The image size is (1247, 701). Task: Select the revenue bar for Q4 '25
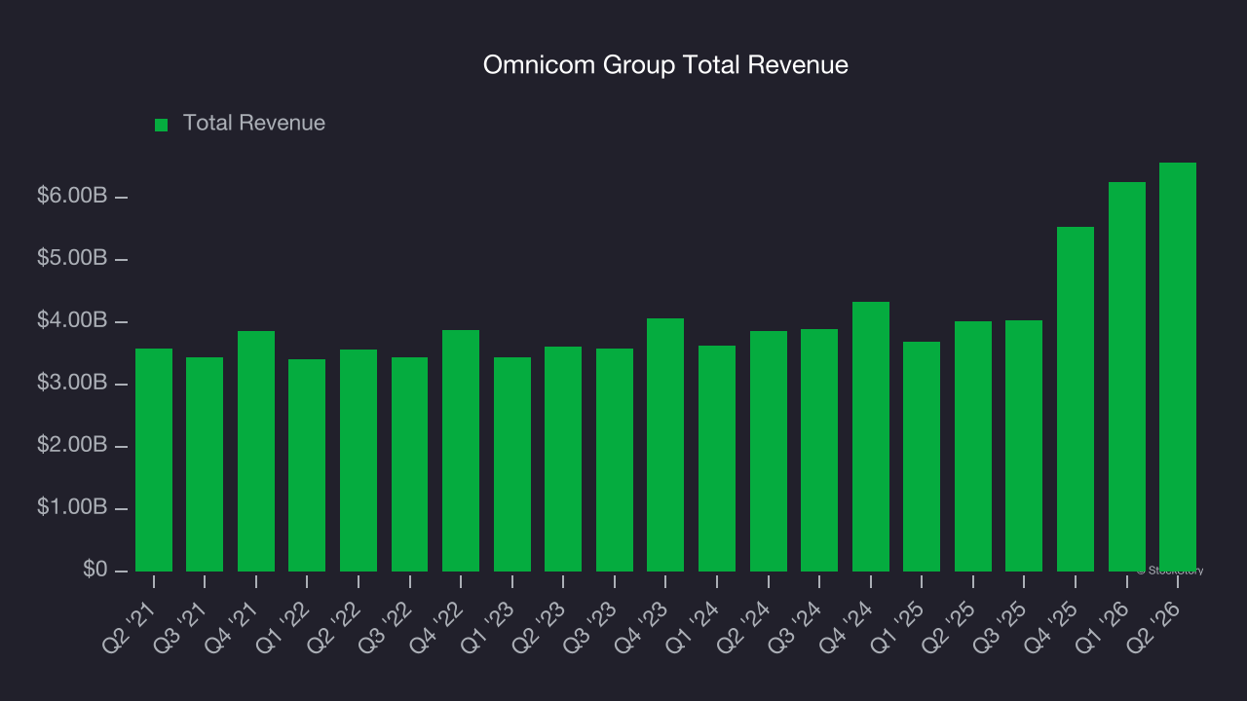pyautogui.click(x=1076, y=399)
